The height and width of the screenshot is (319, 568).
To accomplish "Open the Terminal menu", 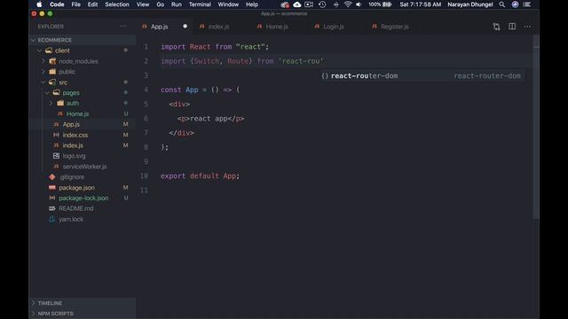I will 200,4.
